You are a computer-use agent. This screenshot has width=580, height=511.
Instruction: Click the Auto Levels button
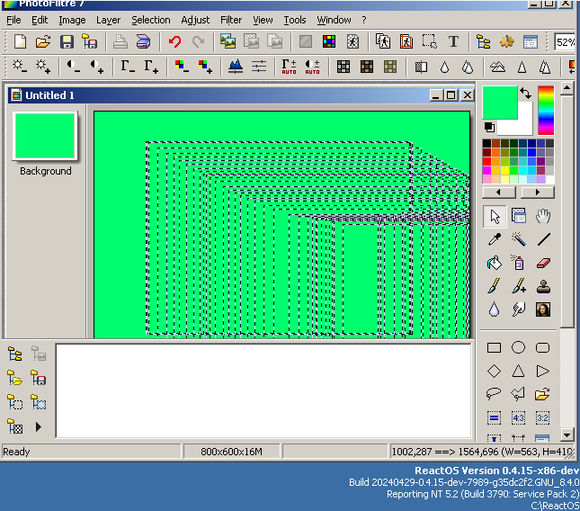click(289, 67)
